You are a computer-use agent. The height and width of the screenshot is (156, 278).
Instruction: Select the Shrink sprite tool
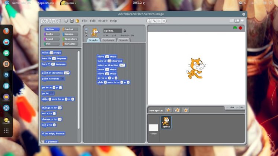tap(164, 21)
